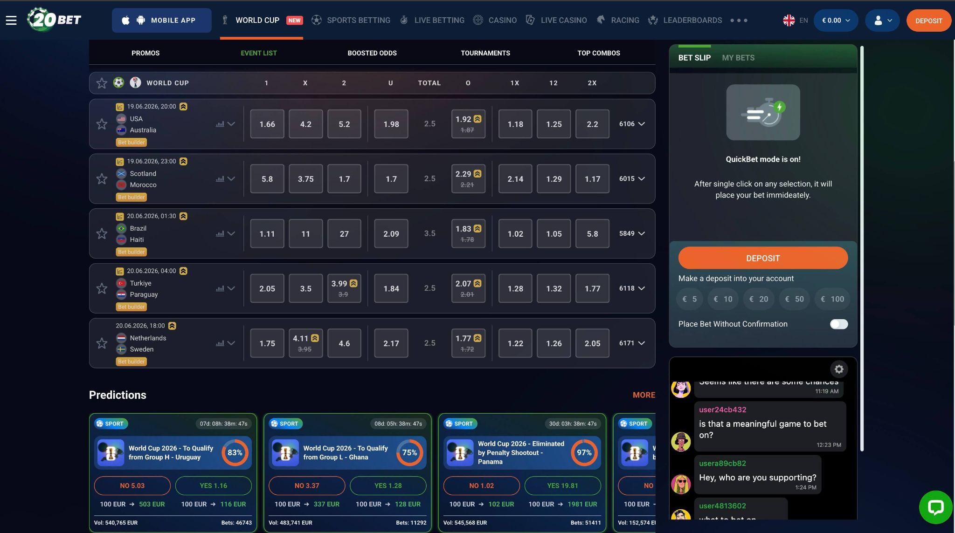Click the 83% probability ring on Uruguay card
Image resolution: width=955 pixels, height=533 pixels.
[x=235, y=453]
